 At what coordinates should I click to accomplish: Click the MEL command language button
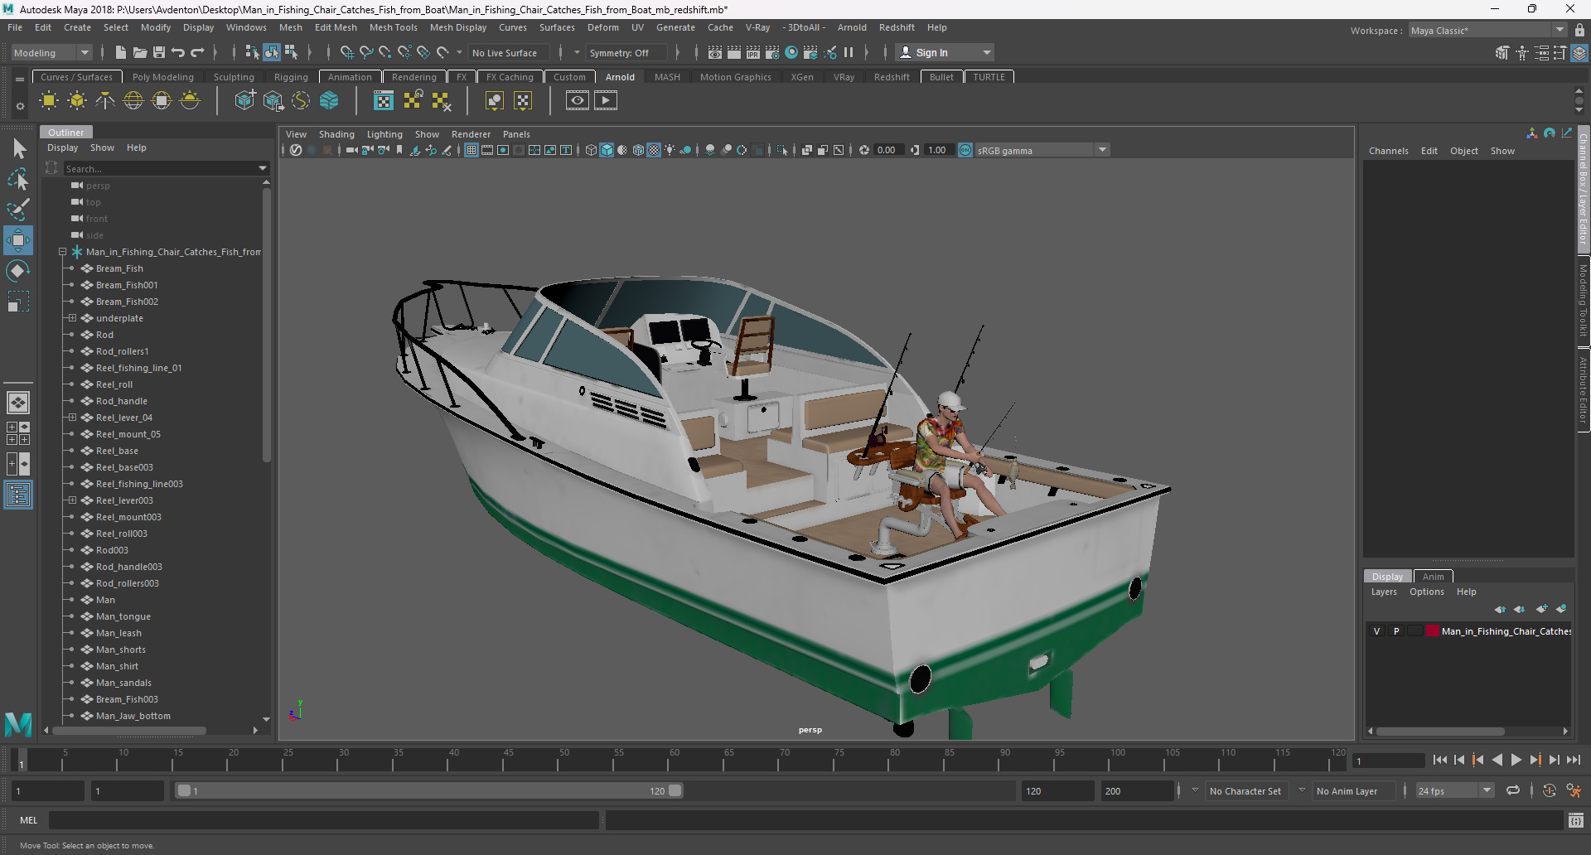pyautogui.click(x=29, y=820)
